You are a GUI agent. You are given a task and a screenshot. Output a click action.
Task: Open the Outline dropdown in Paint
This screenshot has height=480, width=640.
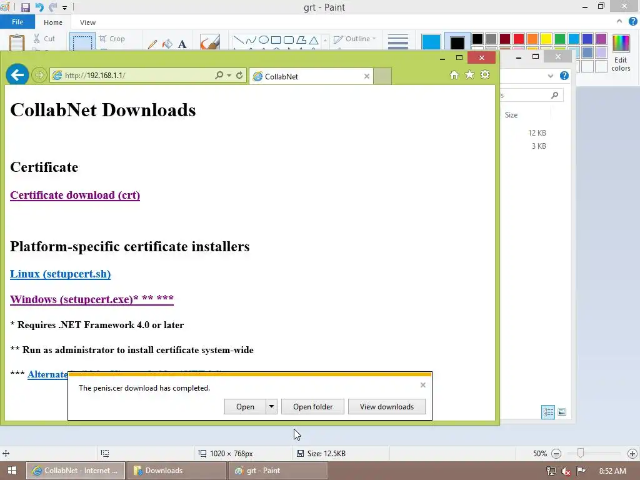pyautogui.click(x=355, y=39)
